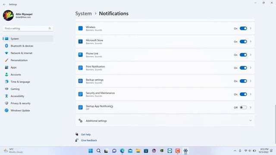Open Windows Update page

click(28, 111)
